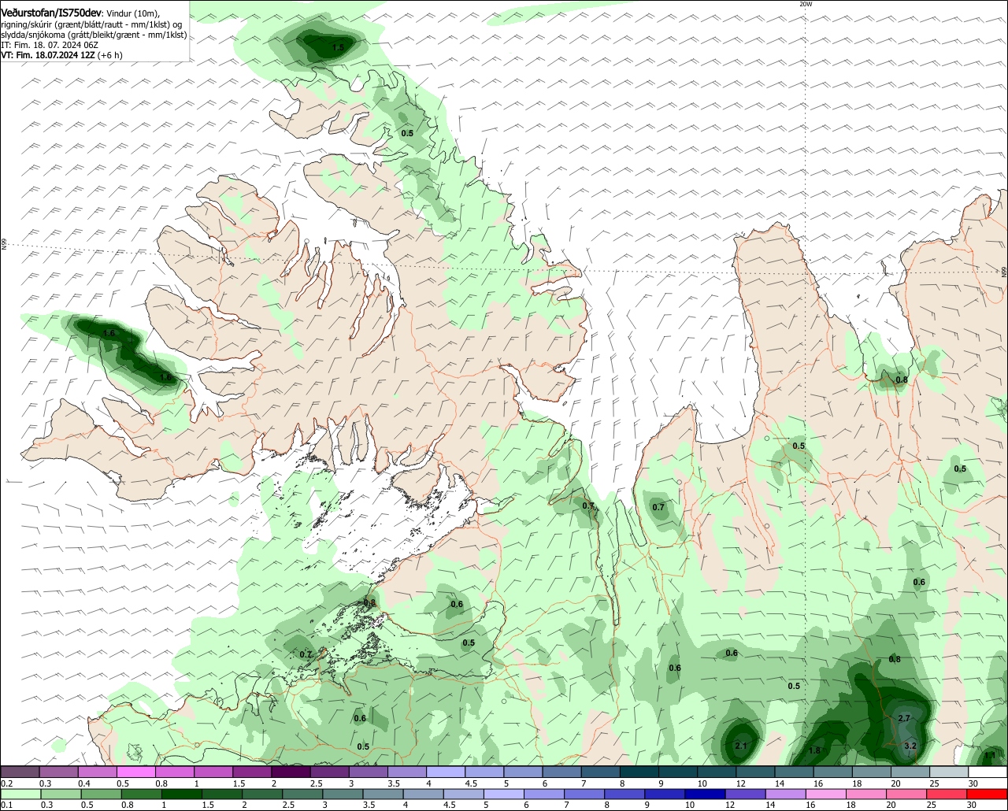
Task: Click the 'VT: Fim. 18.07.2024 12Z (+6 h)' line
Action: (x=61, y=55)
